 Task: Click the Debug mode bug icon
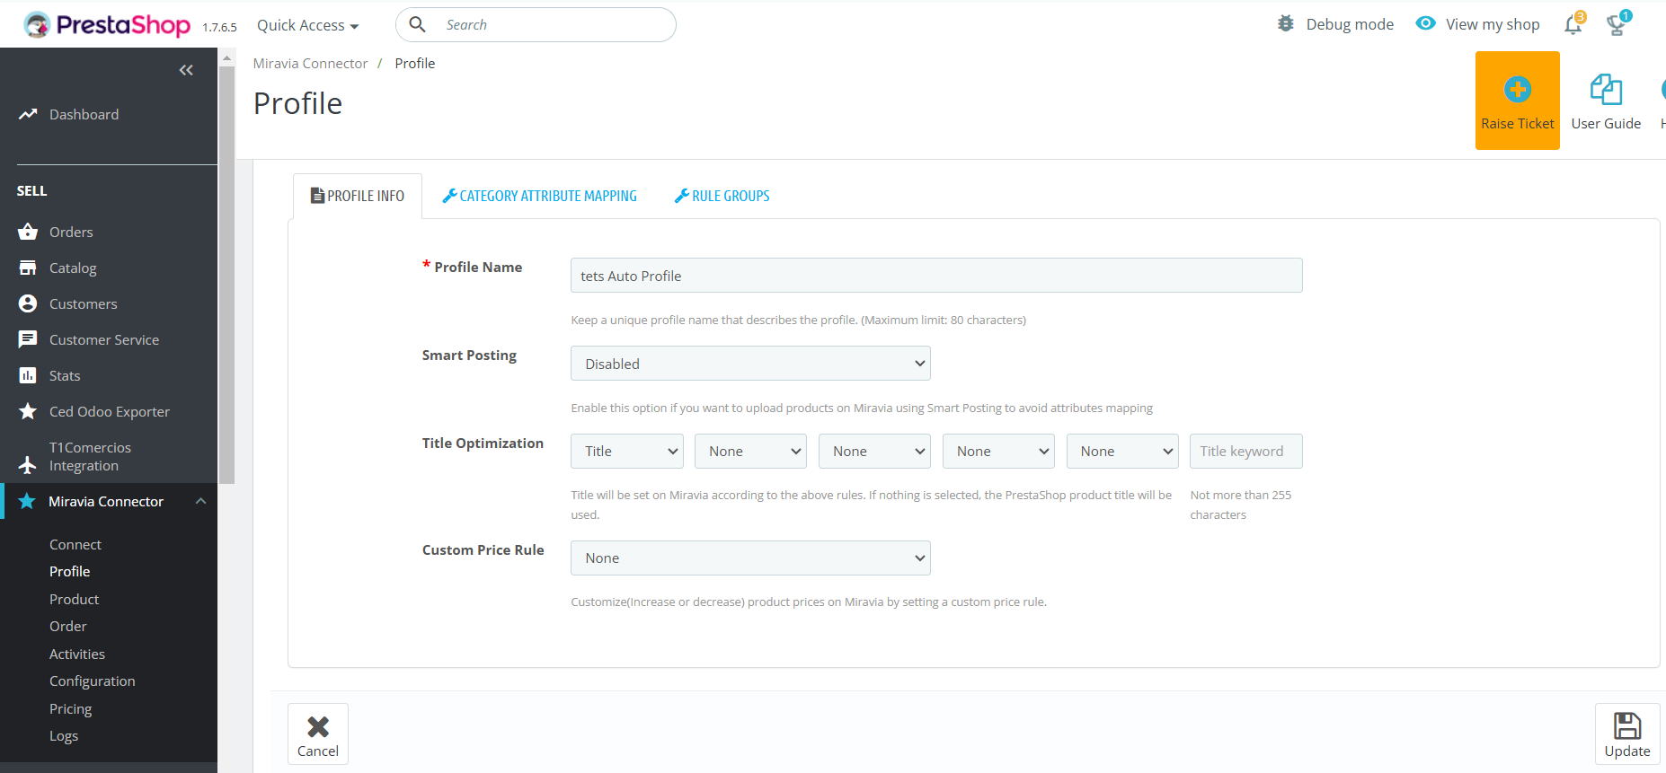(1286, 23)
